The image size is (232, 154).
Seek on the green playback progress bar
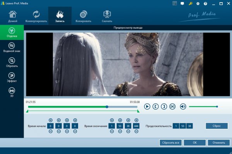(x=83, y=107)
